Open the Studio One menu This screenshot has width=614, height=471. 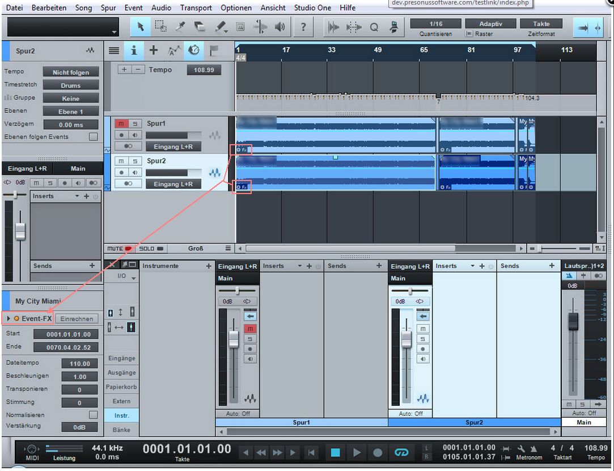[312, 8]
